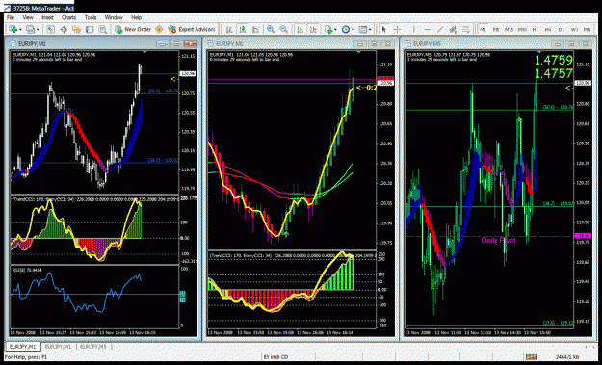Set timeframe to M30
602x365 pixels.
[522, 29]
